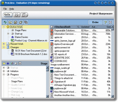The image size is (118, 102).
Task: Click the third blue toolbar icon
Action: [15, 22]
